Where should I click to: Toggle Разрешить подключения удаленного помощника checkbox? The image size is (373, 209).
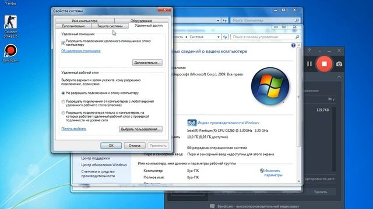tap(64, 42)
